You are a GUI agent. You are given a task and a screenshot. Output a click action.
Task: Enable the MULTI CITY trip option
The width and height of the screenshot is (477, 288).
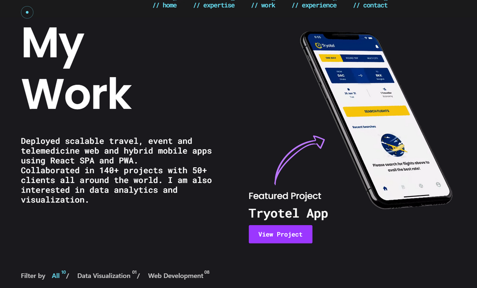tap(373, 58)
